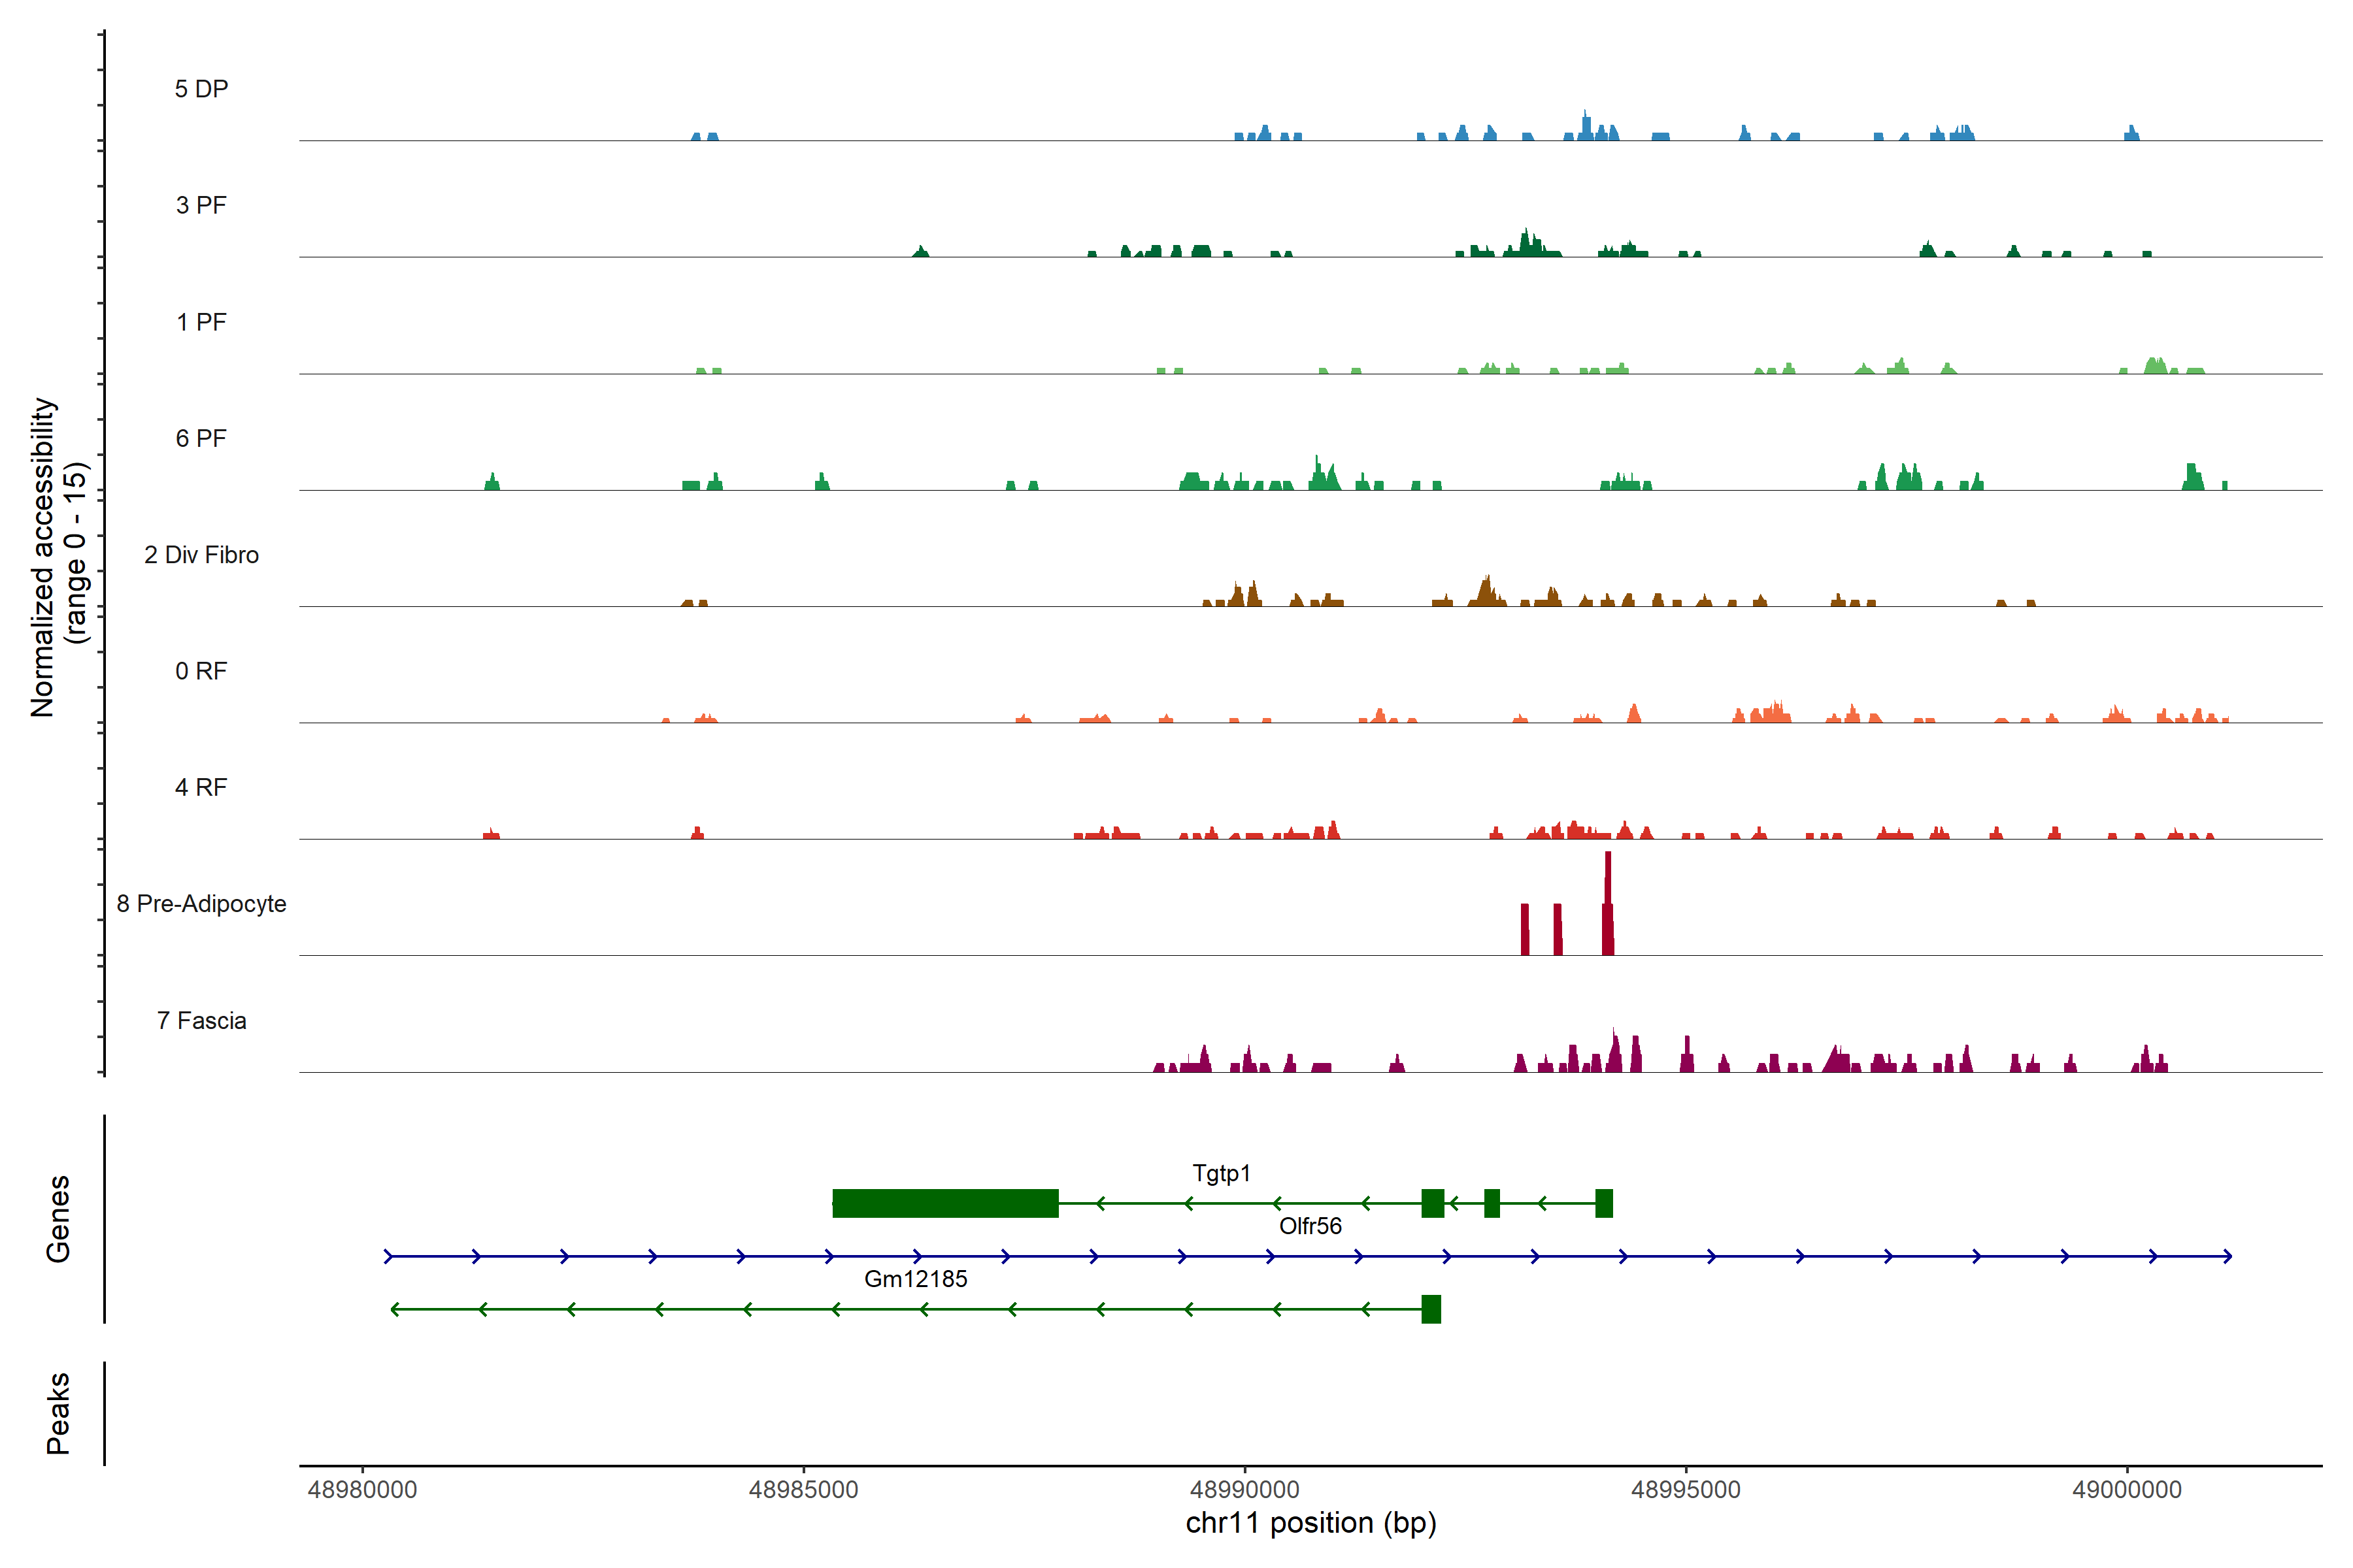Click the Gm12185 gene label
The height and width of the screenshot is (1568, 2353).
pos(916,1279)
